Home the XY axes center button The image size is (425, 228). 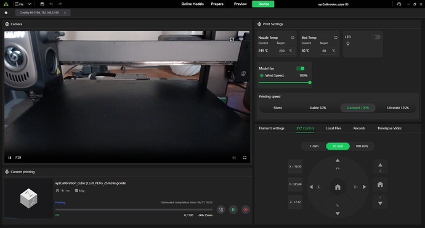[x=338, y=187]
